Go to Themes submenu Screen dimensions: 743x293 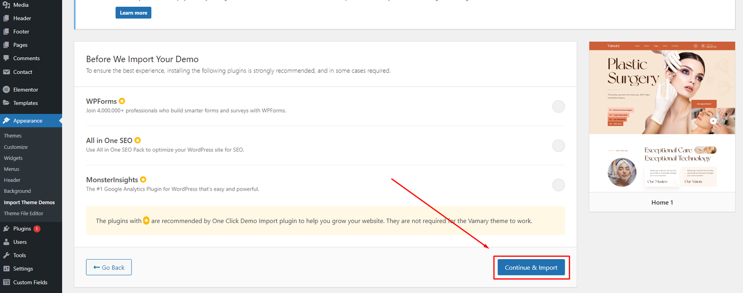pyautogui.click(x=13, y=136)
